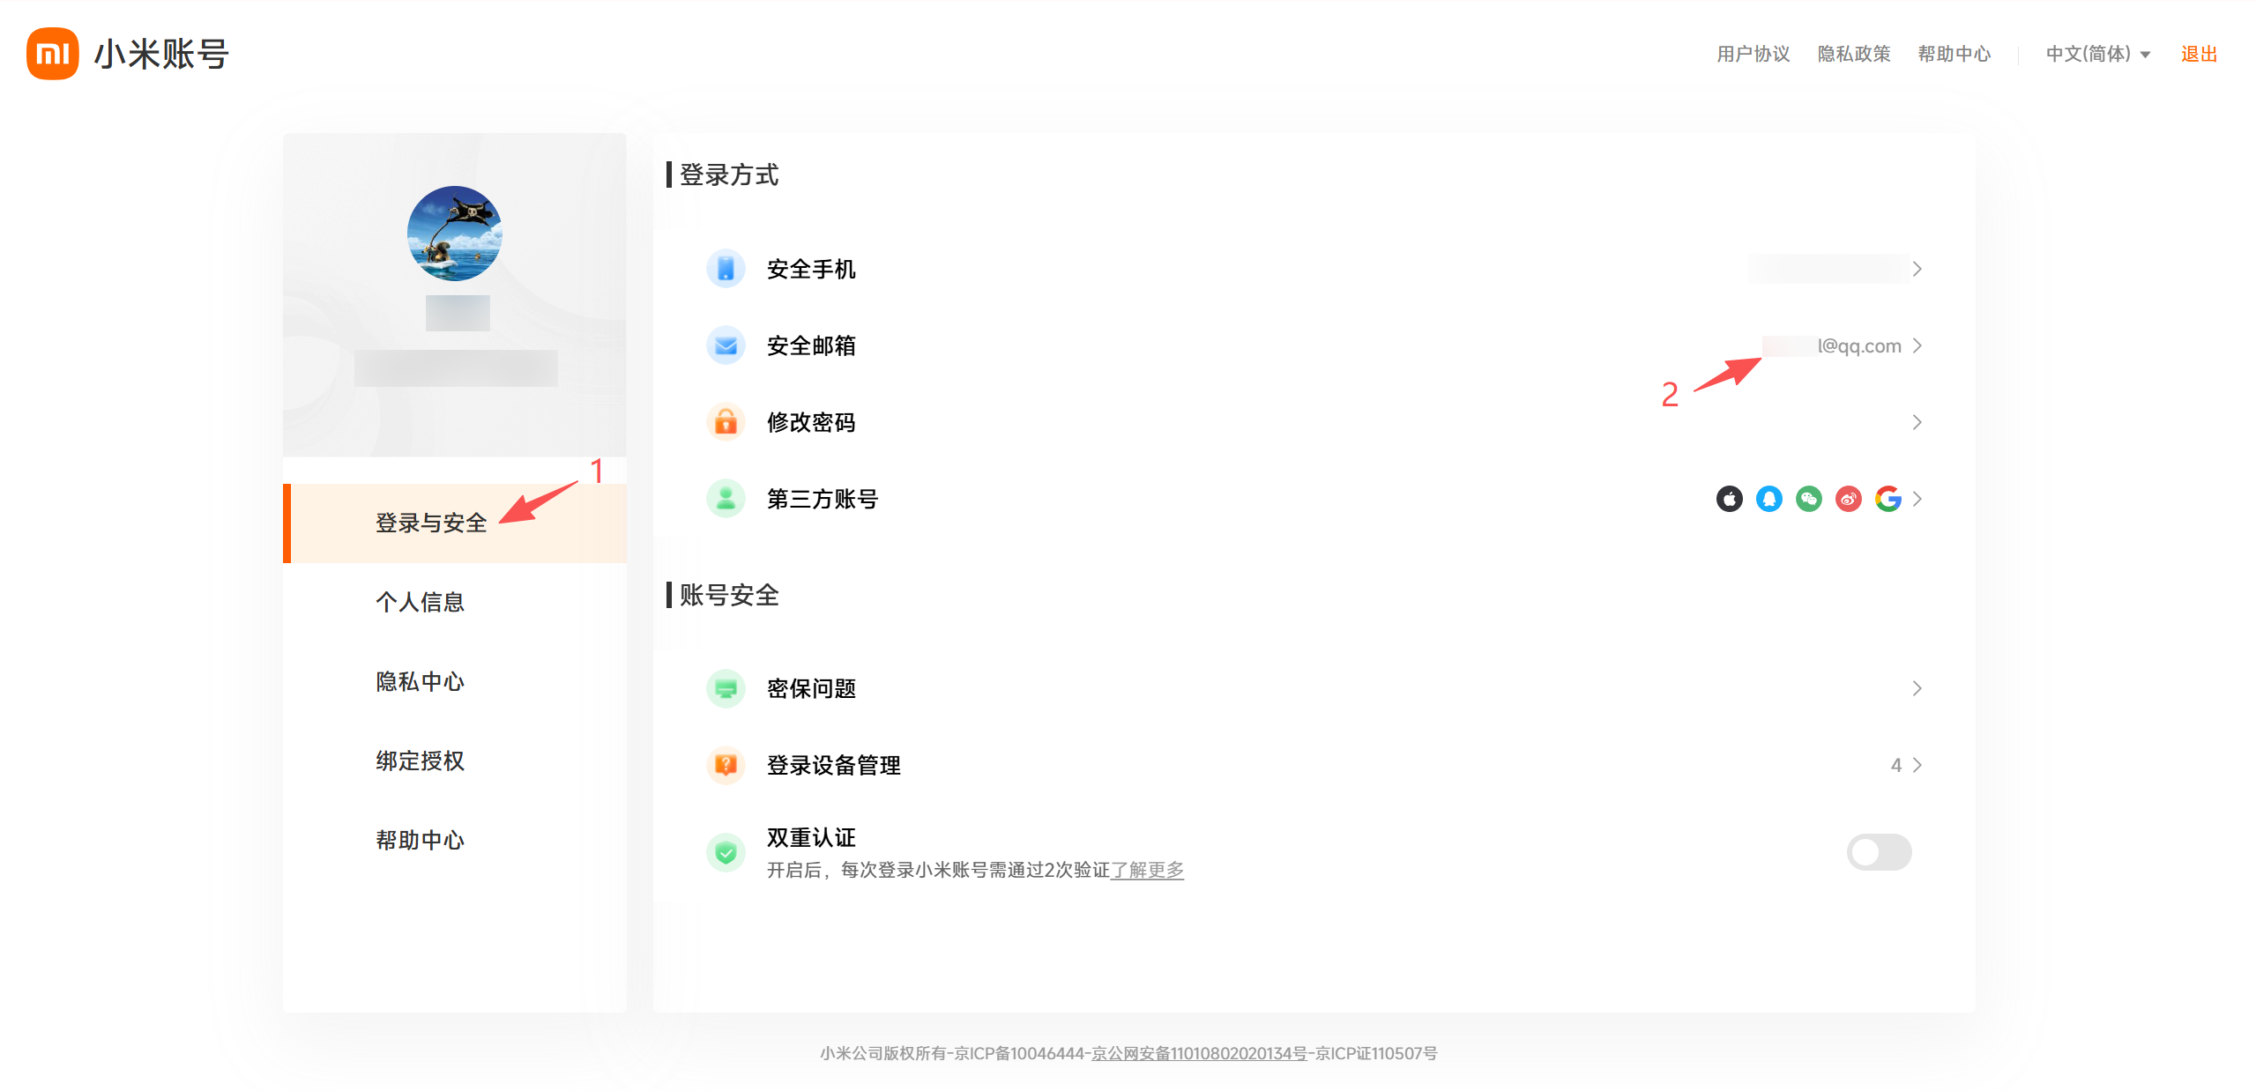2256x1091 pixels.
Task: Click the 安全手机 phone icon
Action: 725,268
